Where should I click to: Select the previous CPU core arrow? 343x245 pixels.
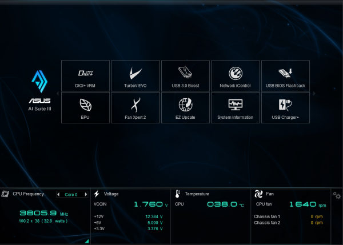[x=58, y=194]
